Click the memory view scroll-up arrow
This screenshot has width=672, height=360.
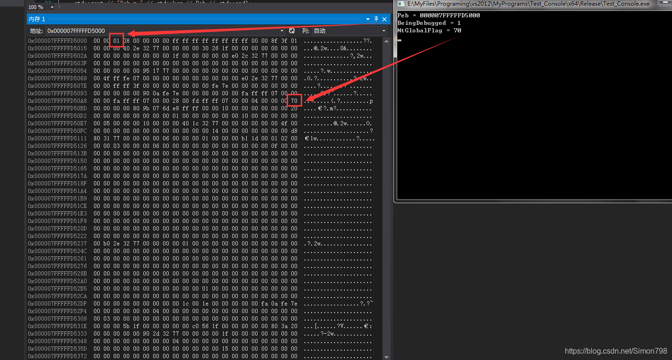coord(387,41)
